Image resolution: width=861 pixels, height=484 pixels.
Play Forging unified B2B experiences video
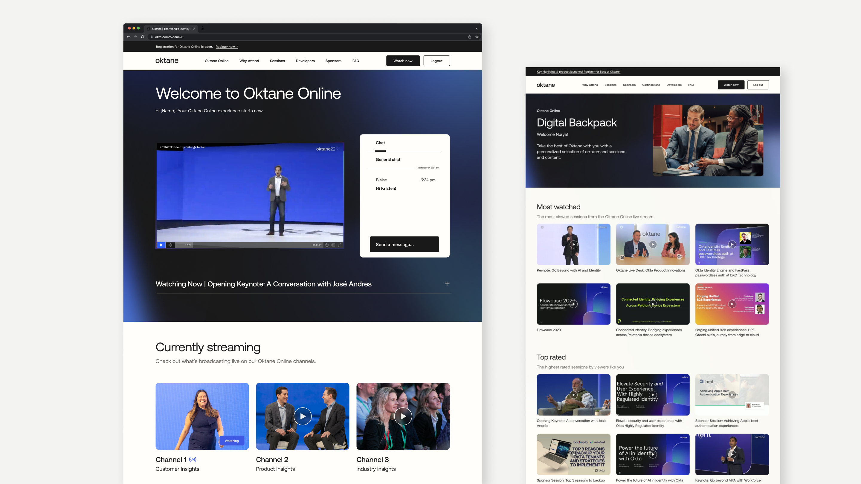[x=732, y=304]
